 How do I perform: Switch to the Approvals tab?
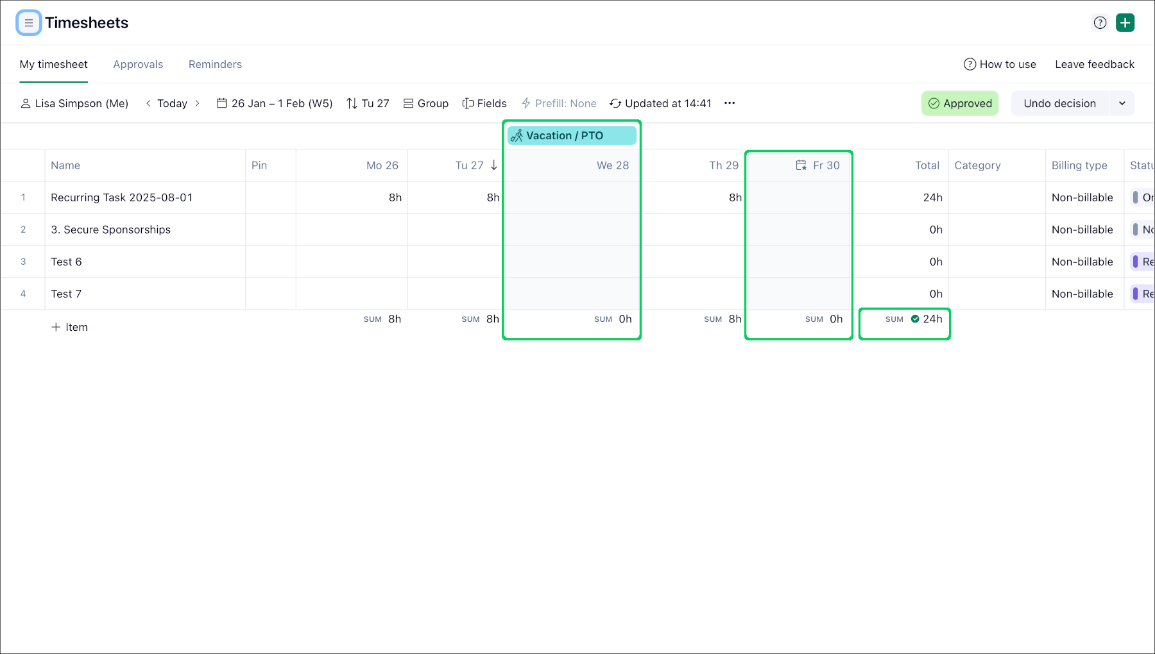tap(138, 64)
